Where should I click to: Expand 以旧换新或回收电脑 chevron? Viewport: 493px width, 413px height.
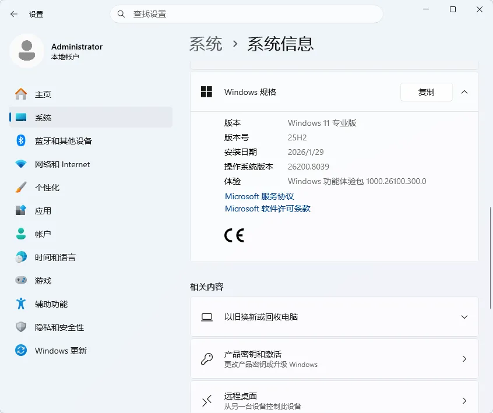[464, 317]
